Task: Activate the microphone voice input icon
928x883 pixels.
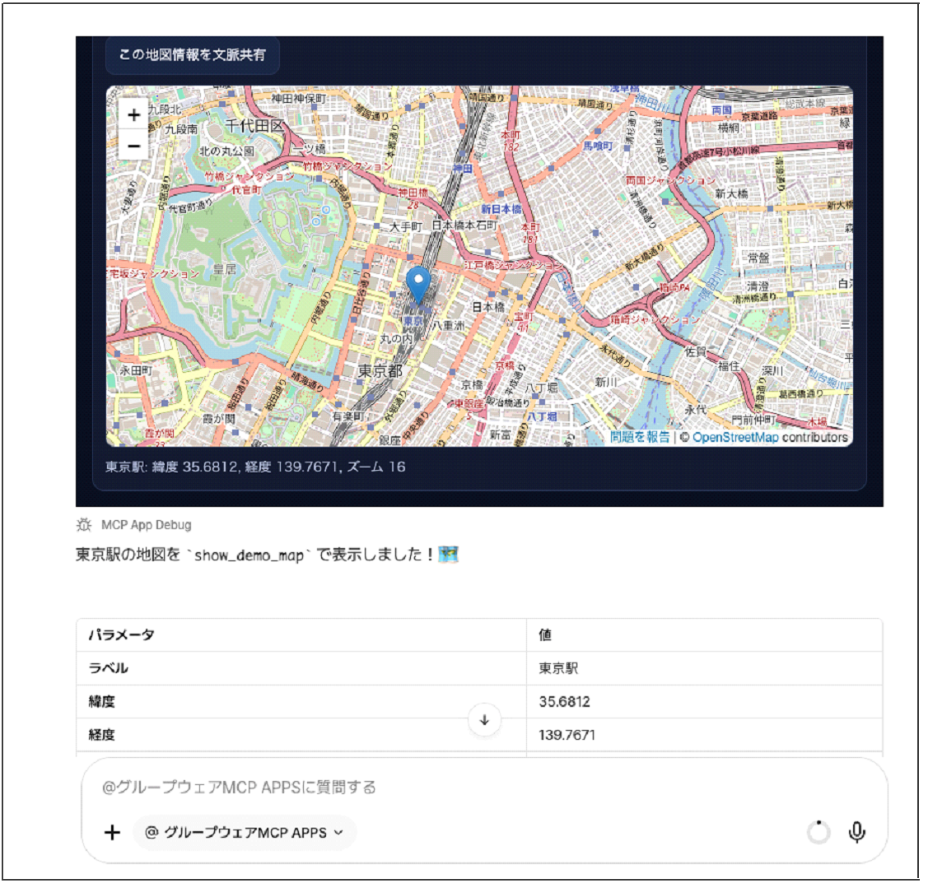Action: click(857, 833)
